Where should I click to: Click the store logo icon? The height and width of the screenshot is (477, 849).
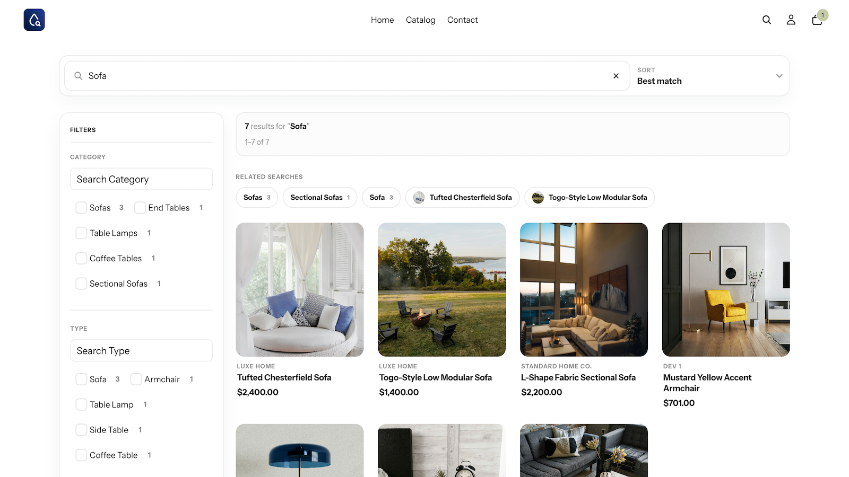coord(34,20)
